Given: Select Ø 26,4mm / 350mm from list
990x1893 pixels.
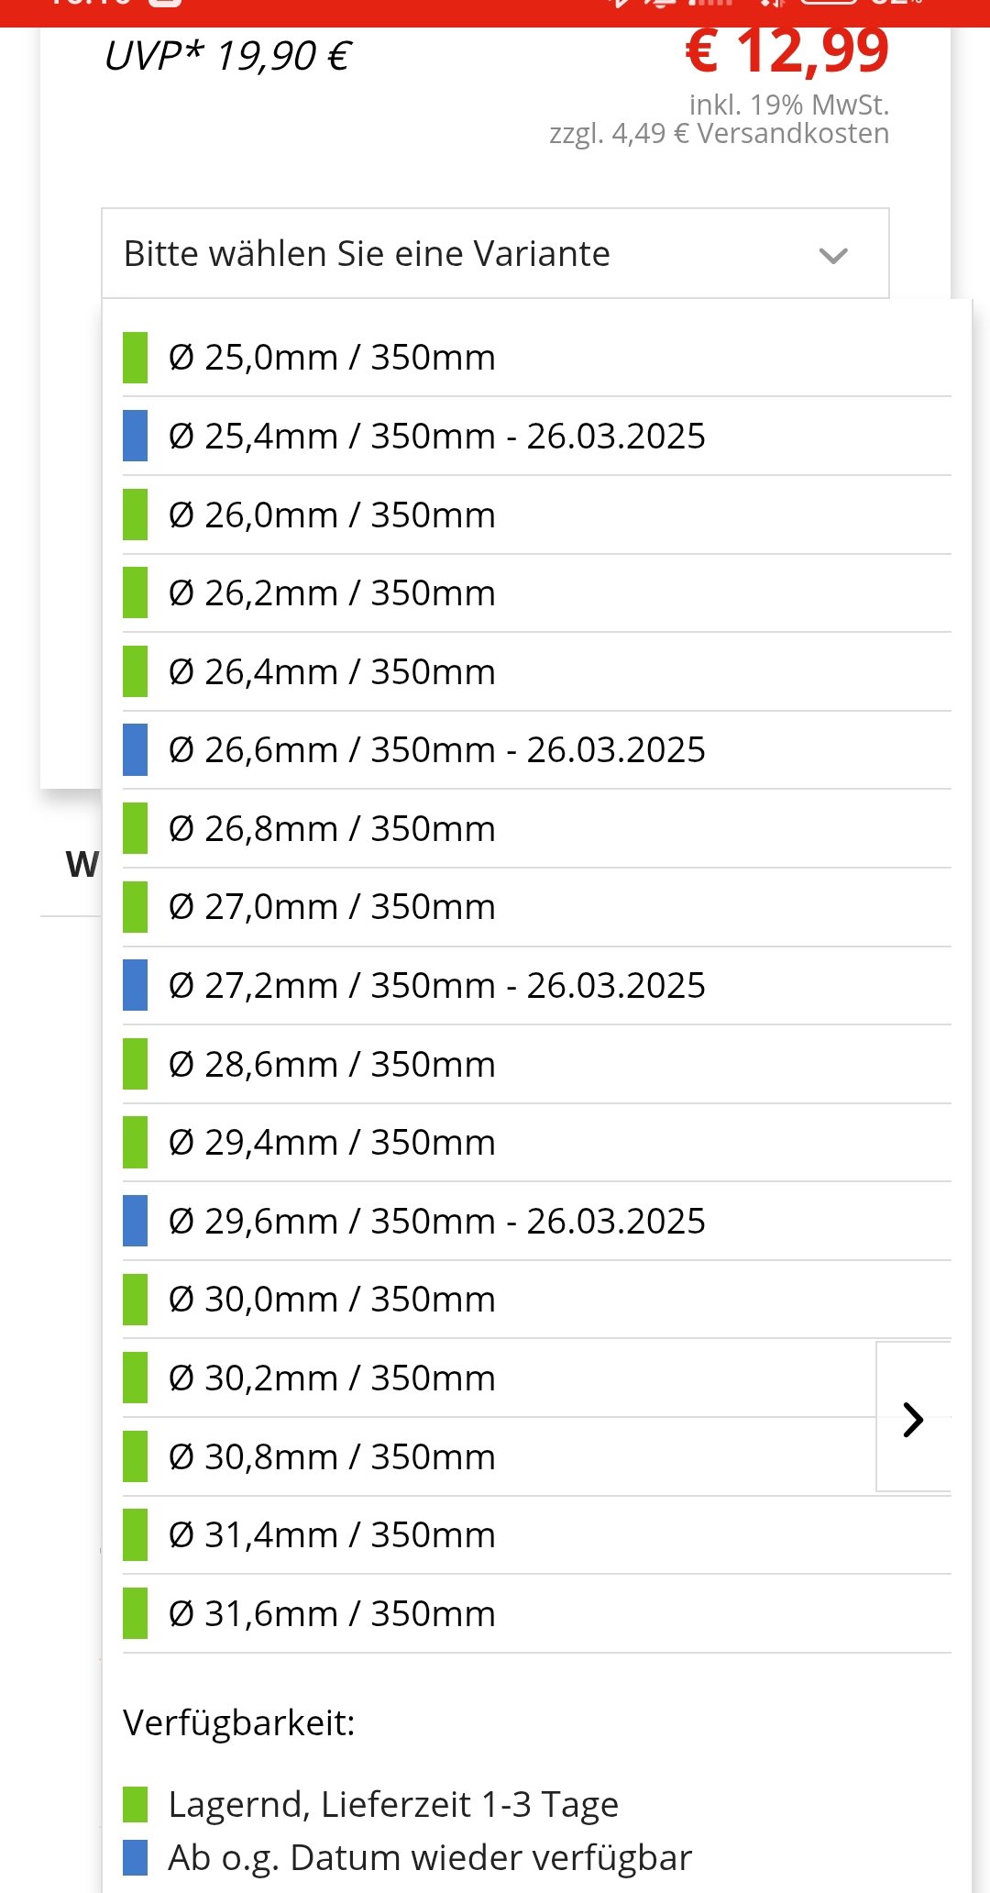Looking at the screenshot, I should [332, 672].
